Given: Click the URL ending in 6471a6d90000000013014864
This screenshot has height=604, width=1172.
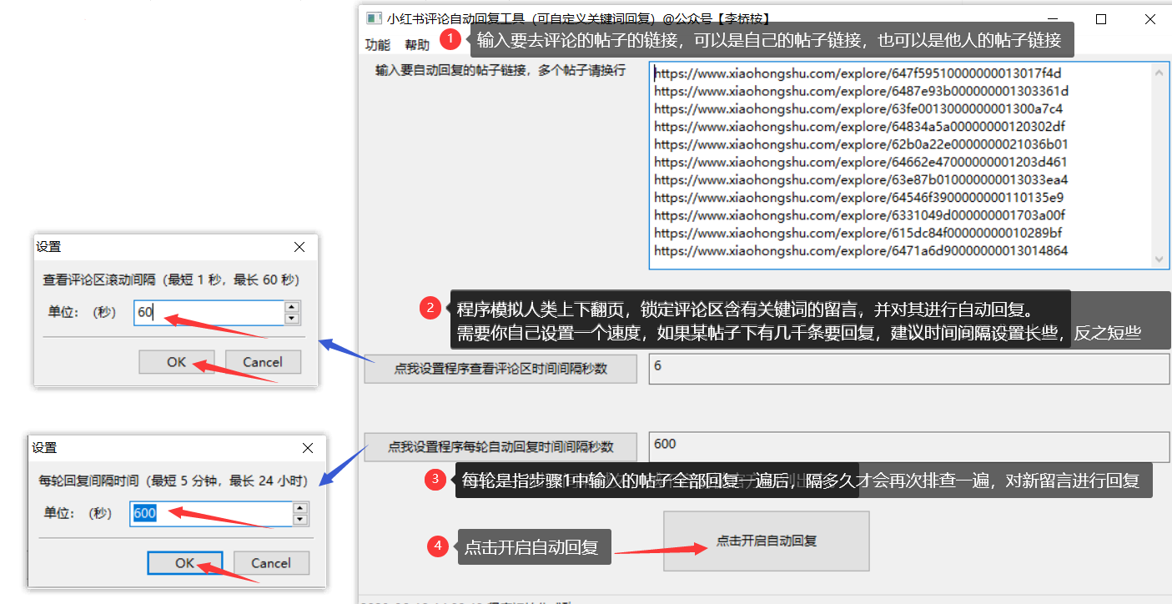Looking at the screenshot, I should (861, 250).
